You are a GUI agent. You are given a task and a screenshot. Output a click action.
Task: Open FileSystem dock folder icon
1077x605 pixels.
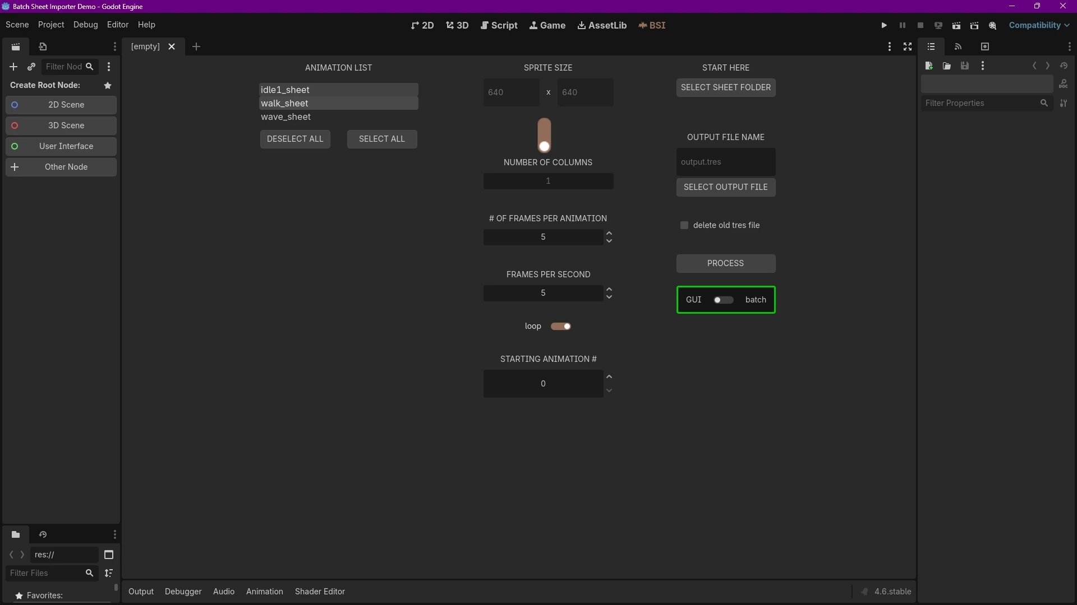click(16, 534)
